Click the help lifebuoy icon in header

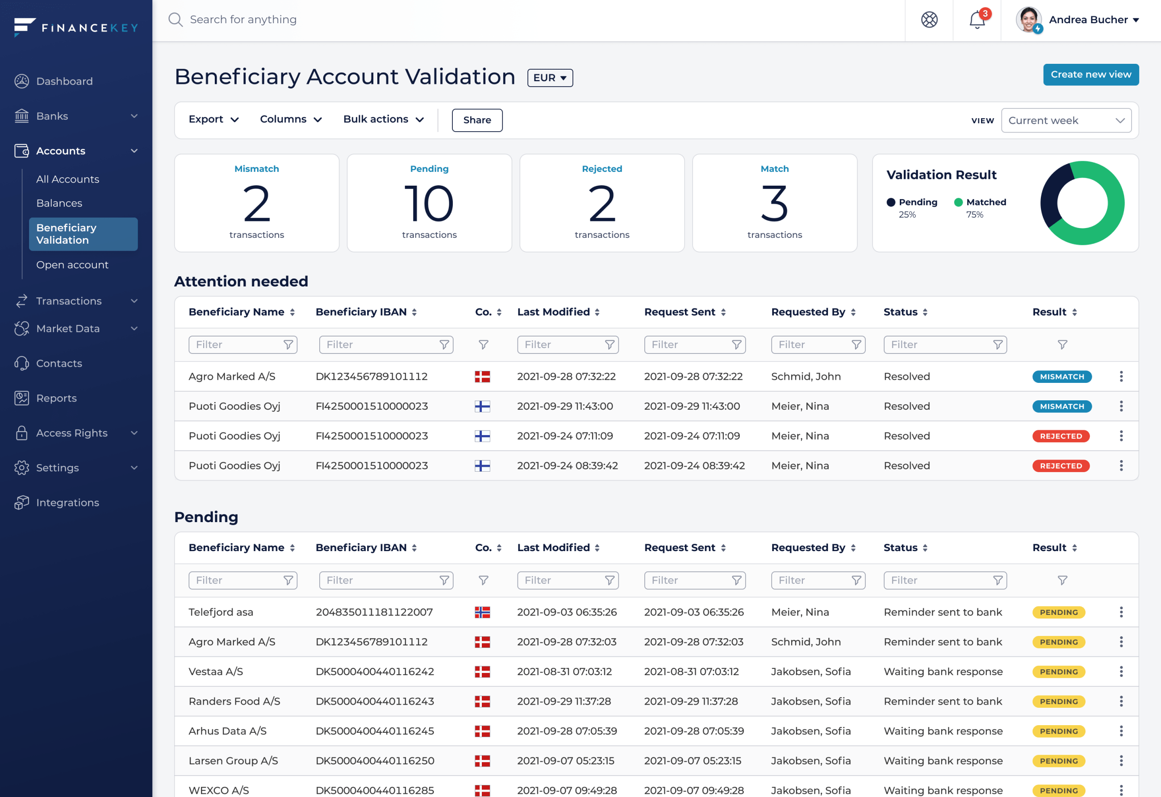point(929,20)
